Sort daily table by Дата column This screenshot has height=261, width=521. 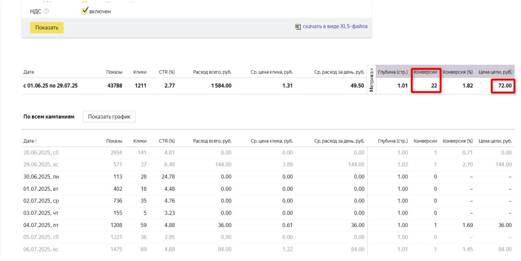[x=30, y=141]
